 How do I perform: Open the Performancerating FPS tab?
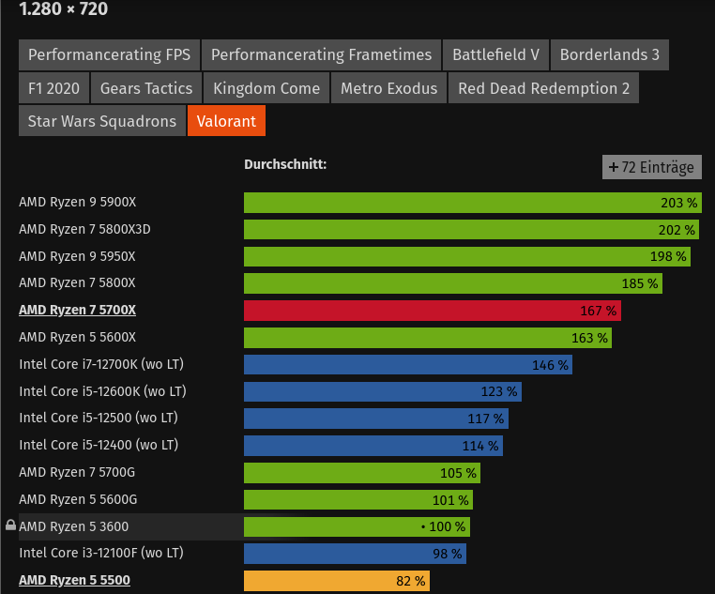coord(110,54)
